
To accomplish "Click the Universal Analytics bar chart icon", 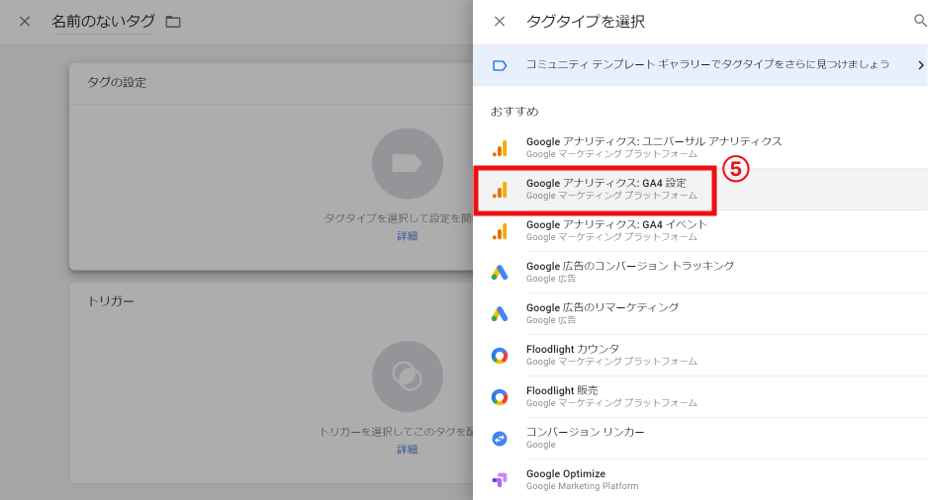I will coord(500,148).
